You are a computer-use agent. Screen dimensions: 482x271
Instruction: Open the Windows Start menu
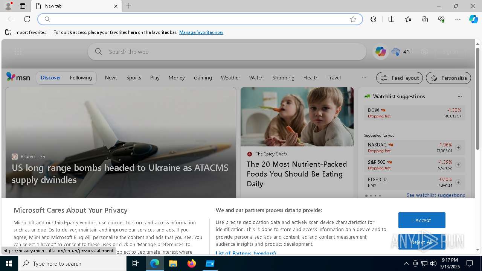click(9, 263)
